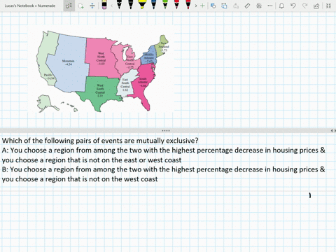Click the arrows at the splitter's right end
This screenshot has width=336, height=252.
pyautogui.click(x=333, y=131)
